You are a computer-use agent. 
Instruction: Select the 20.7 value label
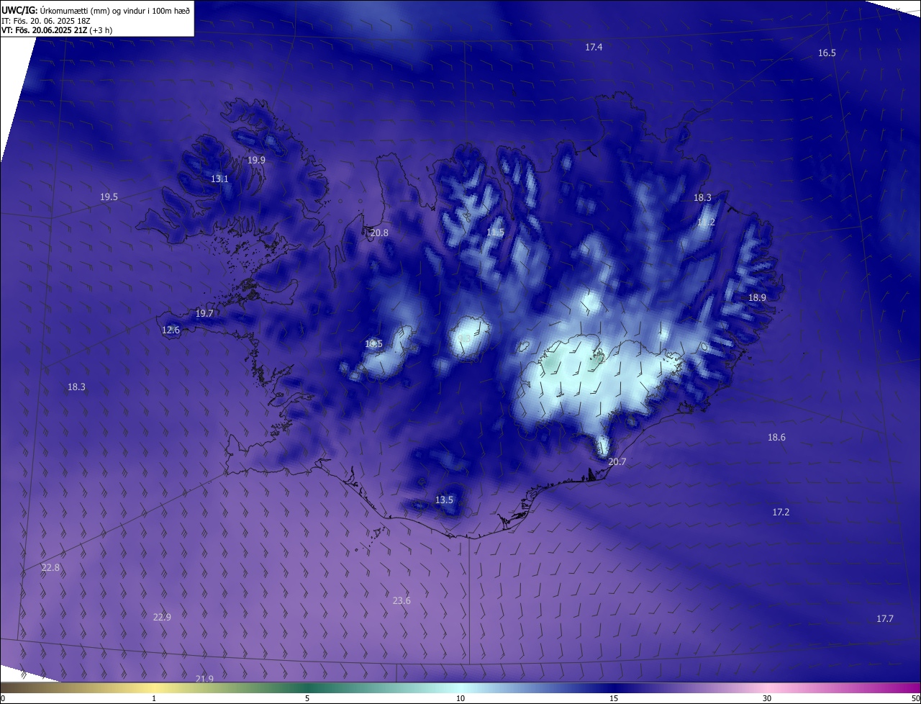pos(617,462)
